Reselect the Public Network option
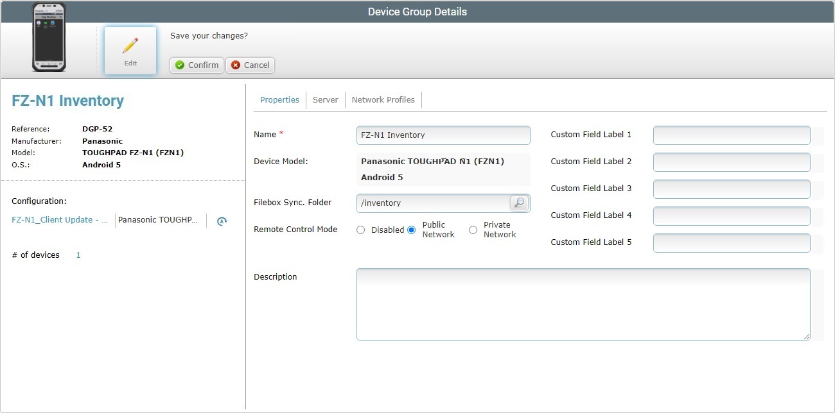 pos(411,230)
